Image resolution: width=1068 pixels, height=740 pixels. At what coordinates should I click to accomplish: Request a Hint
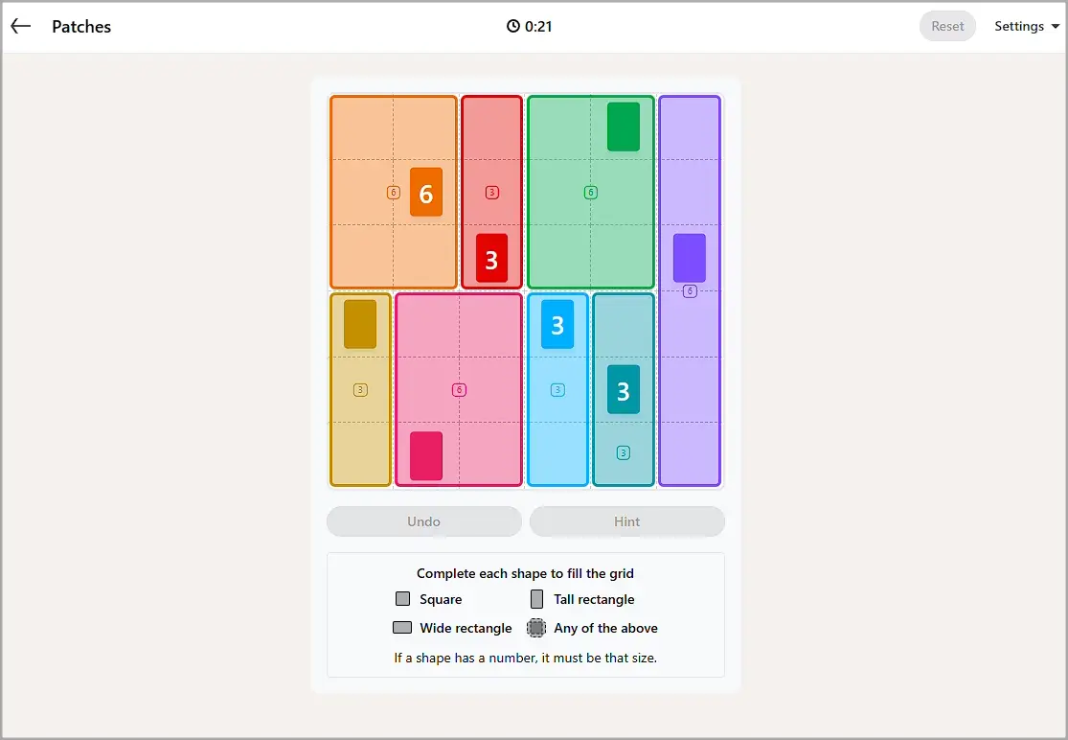click(x=626, y=521)
